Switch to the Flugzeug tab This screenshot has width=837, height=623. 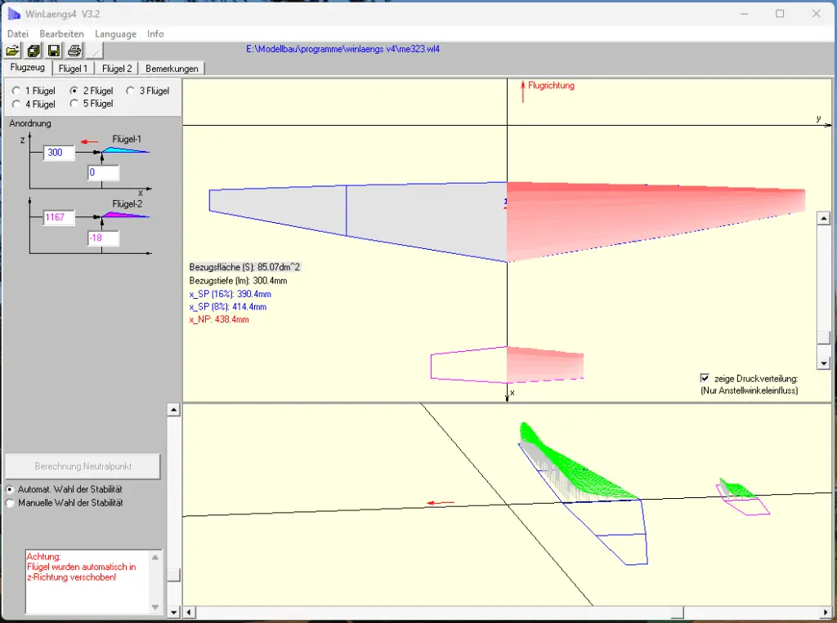pos(27,67)
